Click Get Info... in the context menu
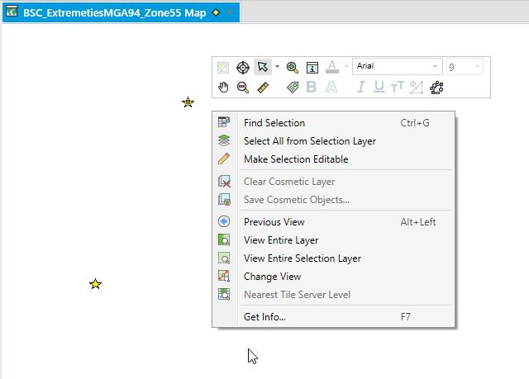This screenshot has width=529, height=379. (264, 316)
